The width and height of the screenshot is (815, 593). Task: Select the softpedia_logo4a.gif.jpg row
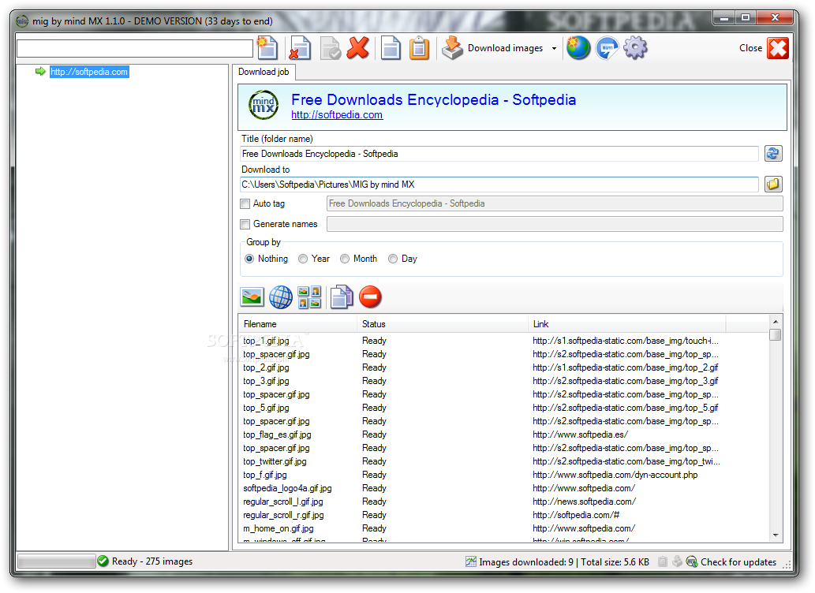click(x=503, y=489)
